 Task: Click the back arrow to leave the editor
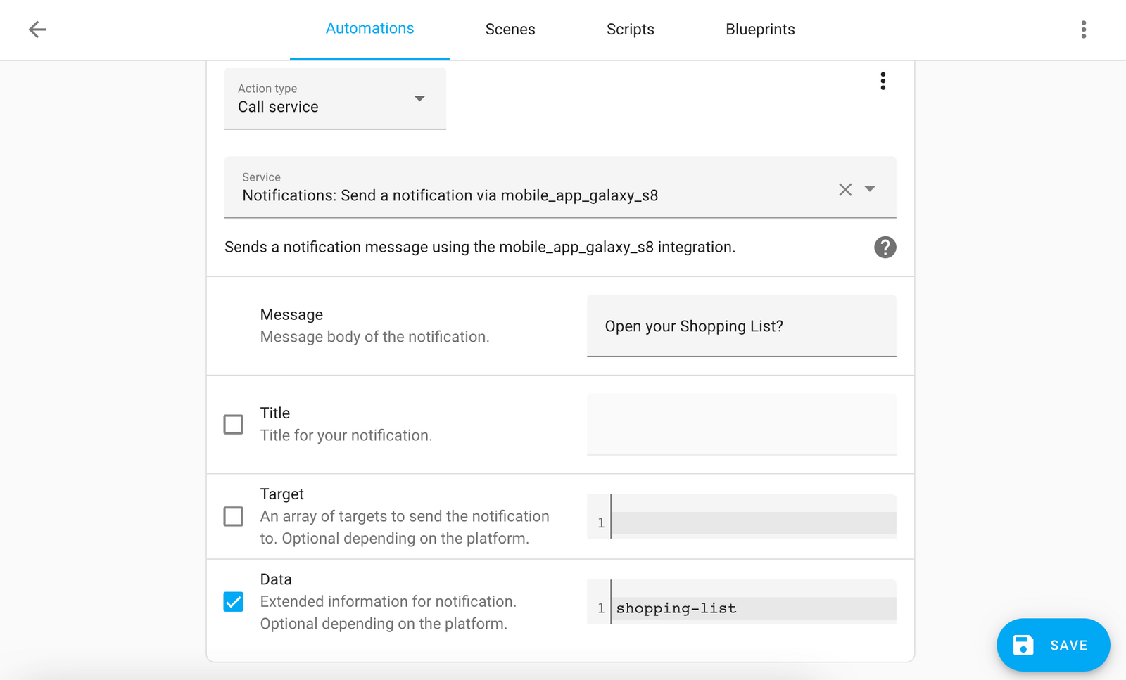tap(37, 29)
